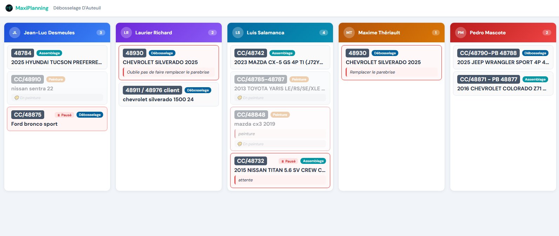Click Peinture tag on CC/48848

click(x=280, y=115)
